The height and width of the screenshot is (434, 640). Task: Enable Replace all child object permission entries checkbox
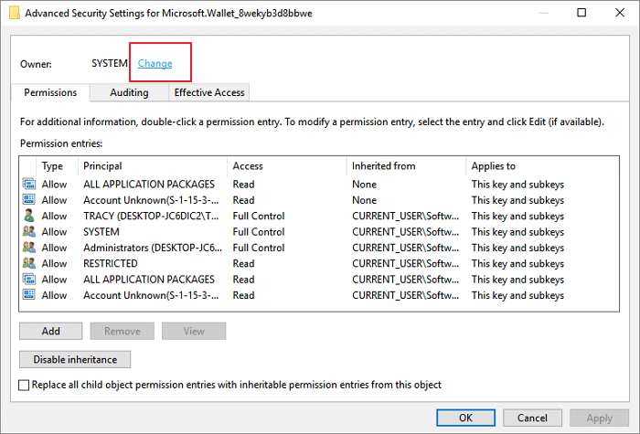pos(25,386)
